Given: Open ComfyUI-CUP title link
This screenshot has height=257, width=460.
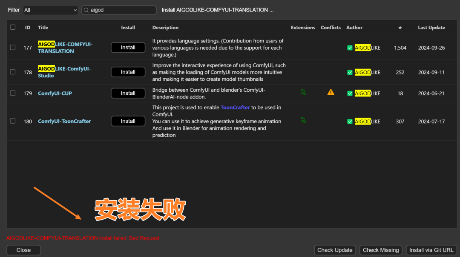Looking at the screenshot, I should click(55, 93).
